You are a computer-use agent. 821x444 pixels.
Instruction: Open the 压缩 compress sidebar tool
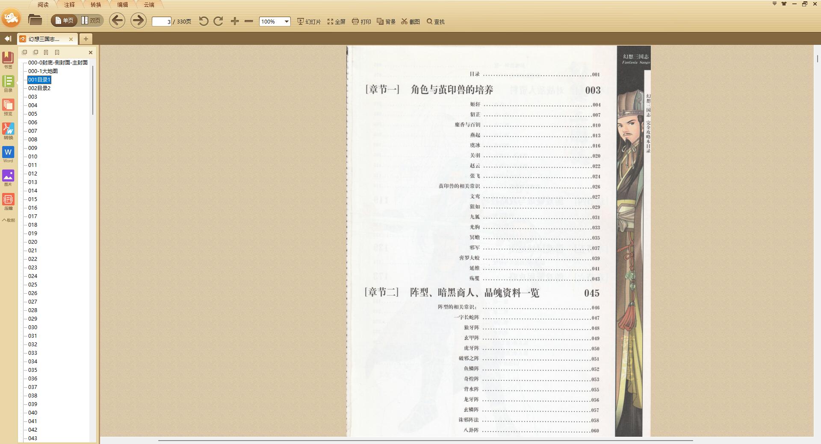[8, 202]
